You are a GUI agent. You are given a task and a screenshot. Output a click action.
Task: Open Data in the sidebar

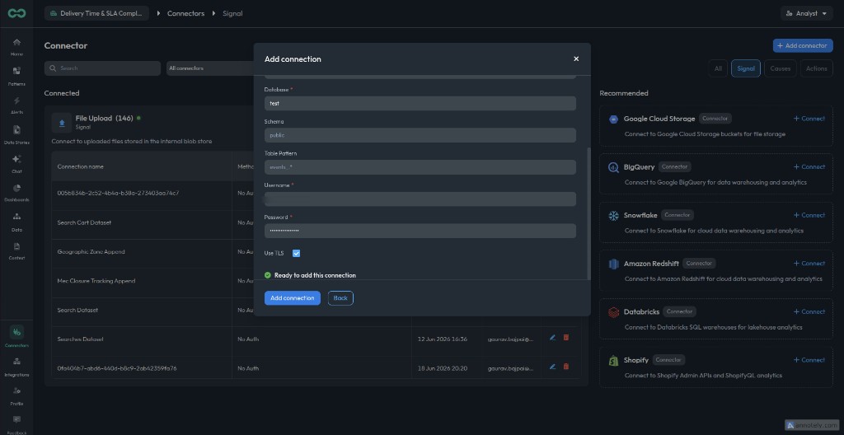pyautogui.click(x=16, y=222)
